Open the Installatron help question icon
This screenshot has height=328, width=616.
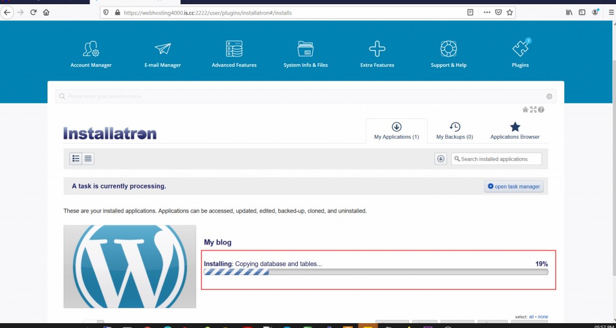coord(541,110)
